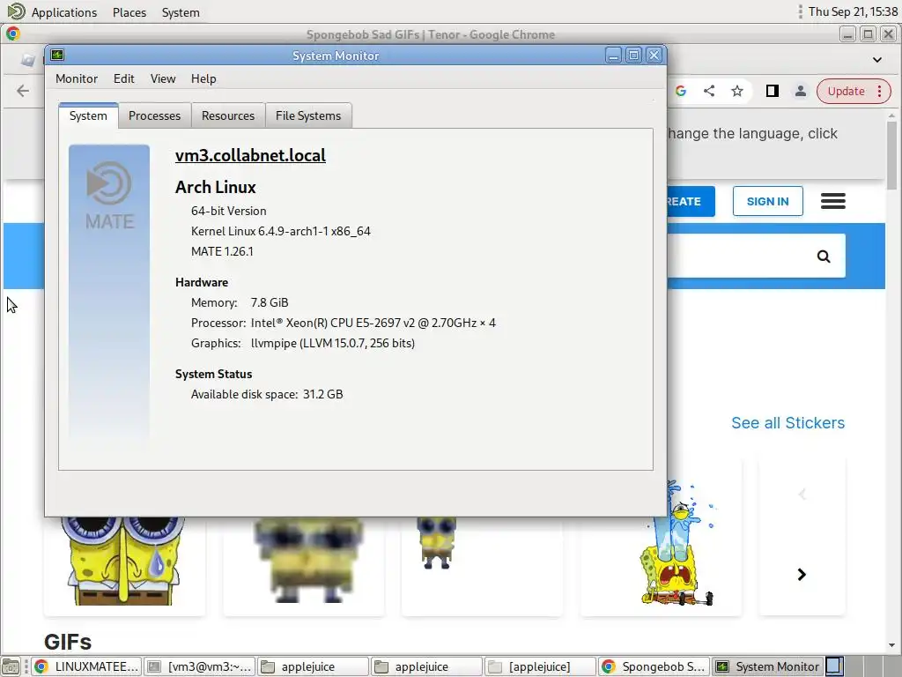Open the System menu in top panel
Viewport: 902px width, 677px height.
click(181, 12)
